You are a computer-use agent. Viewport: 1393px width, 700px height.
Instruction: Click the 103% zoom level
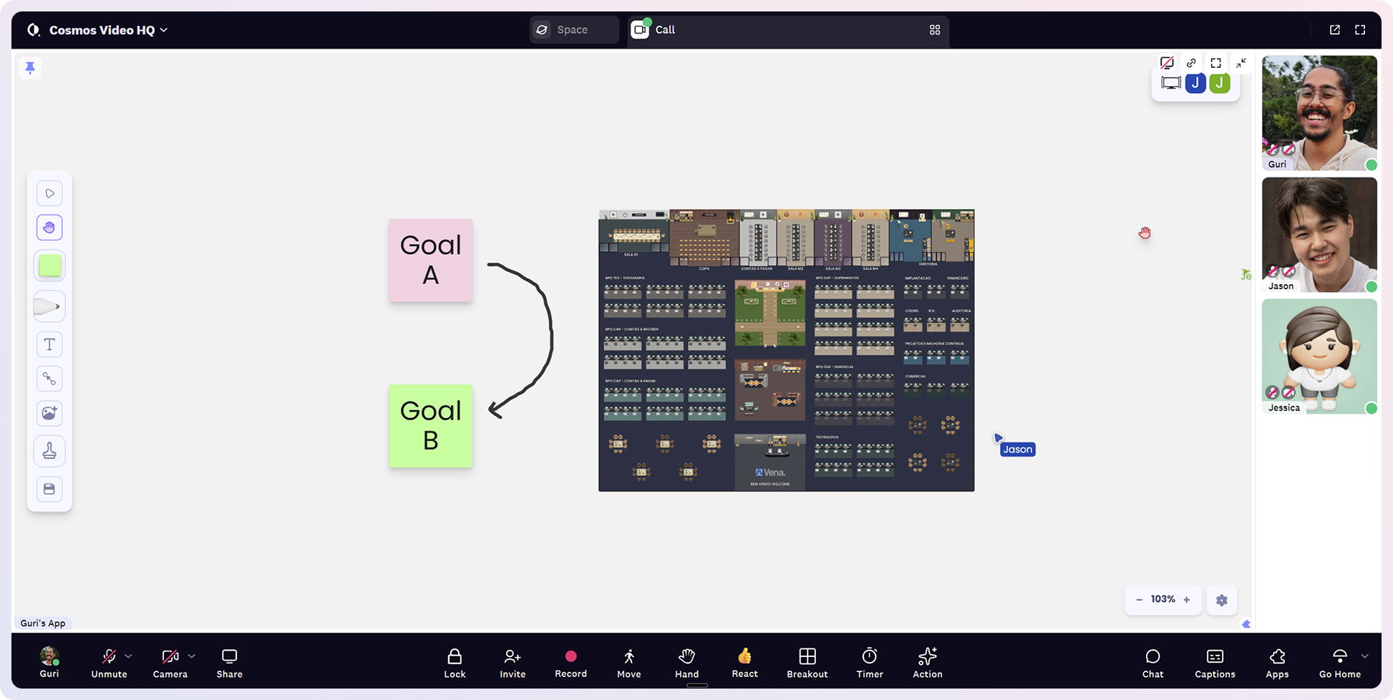1163,599
